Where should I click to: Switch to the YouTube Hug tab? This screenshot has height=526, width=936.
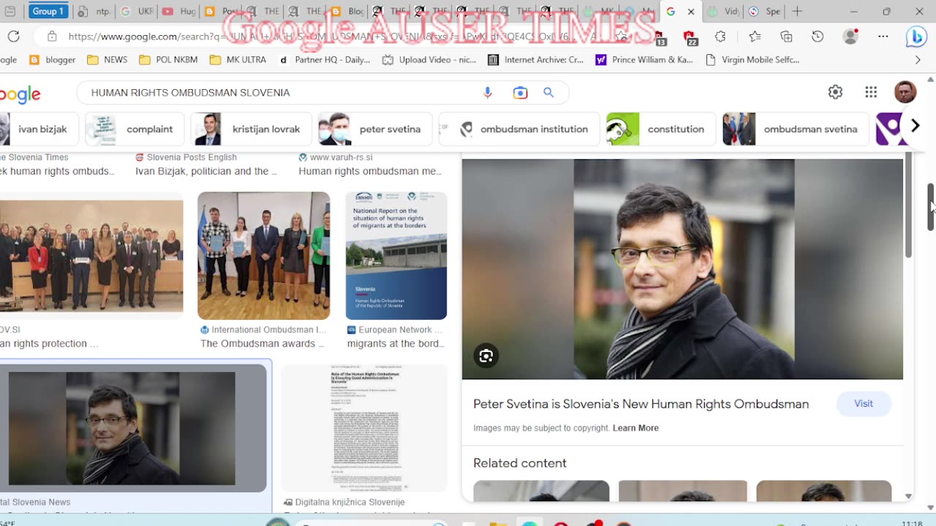(x=178, y=12)
